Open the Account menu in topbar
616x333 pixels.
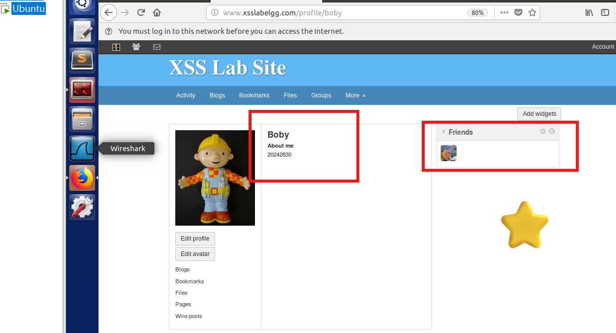[603, 47]
